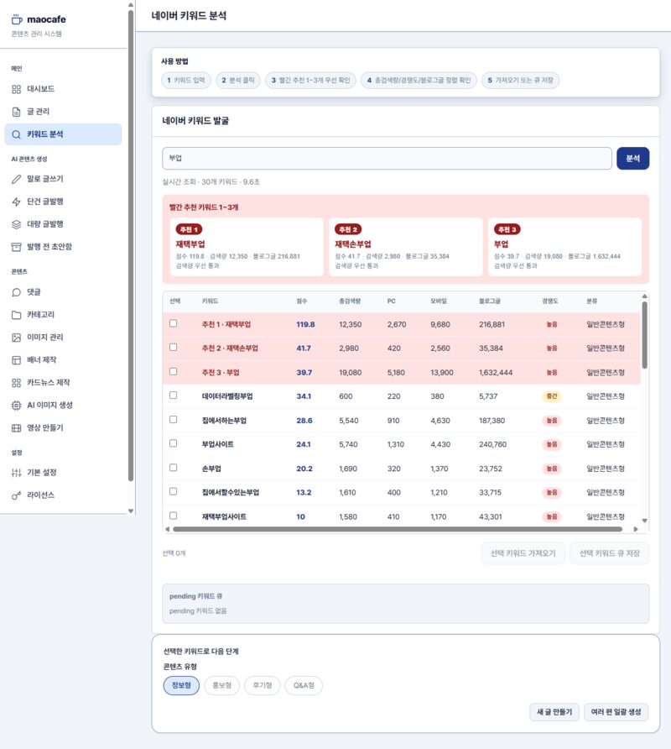Click the AI 이미지 생성 chip icon
The width and height of the screenshot is (671, 749).
click(16, 406)
